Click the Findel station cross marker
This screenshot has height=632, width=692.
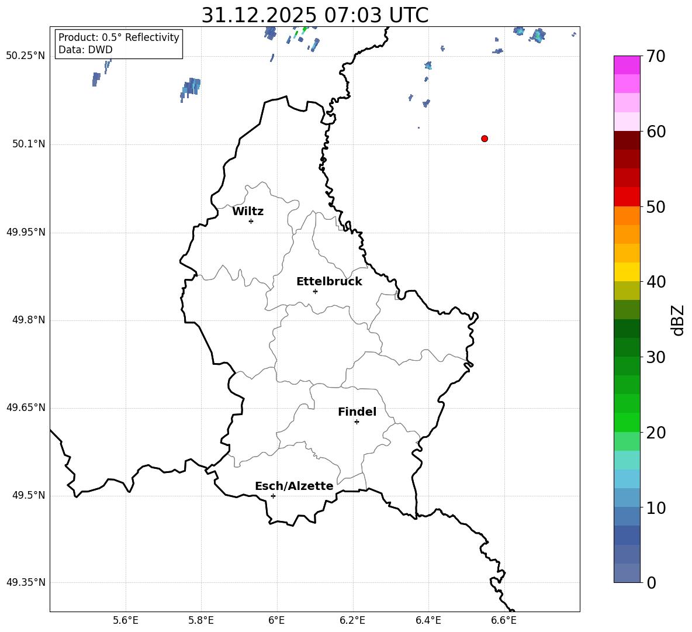[x=357, y=422]
